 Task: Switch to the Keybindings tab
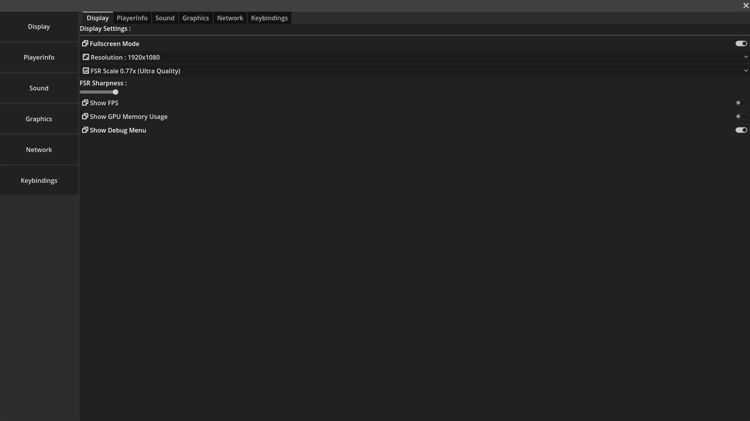pos(269,18)
